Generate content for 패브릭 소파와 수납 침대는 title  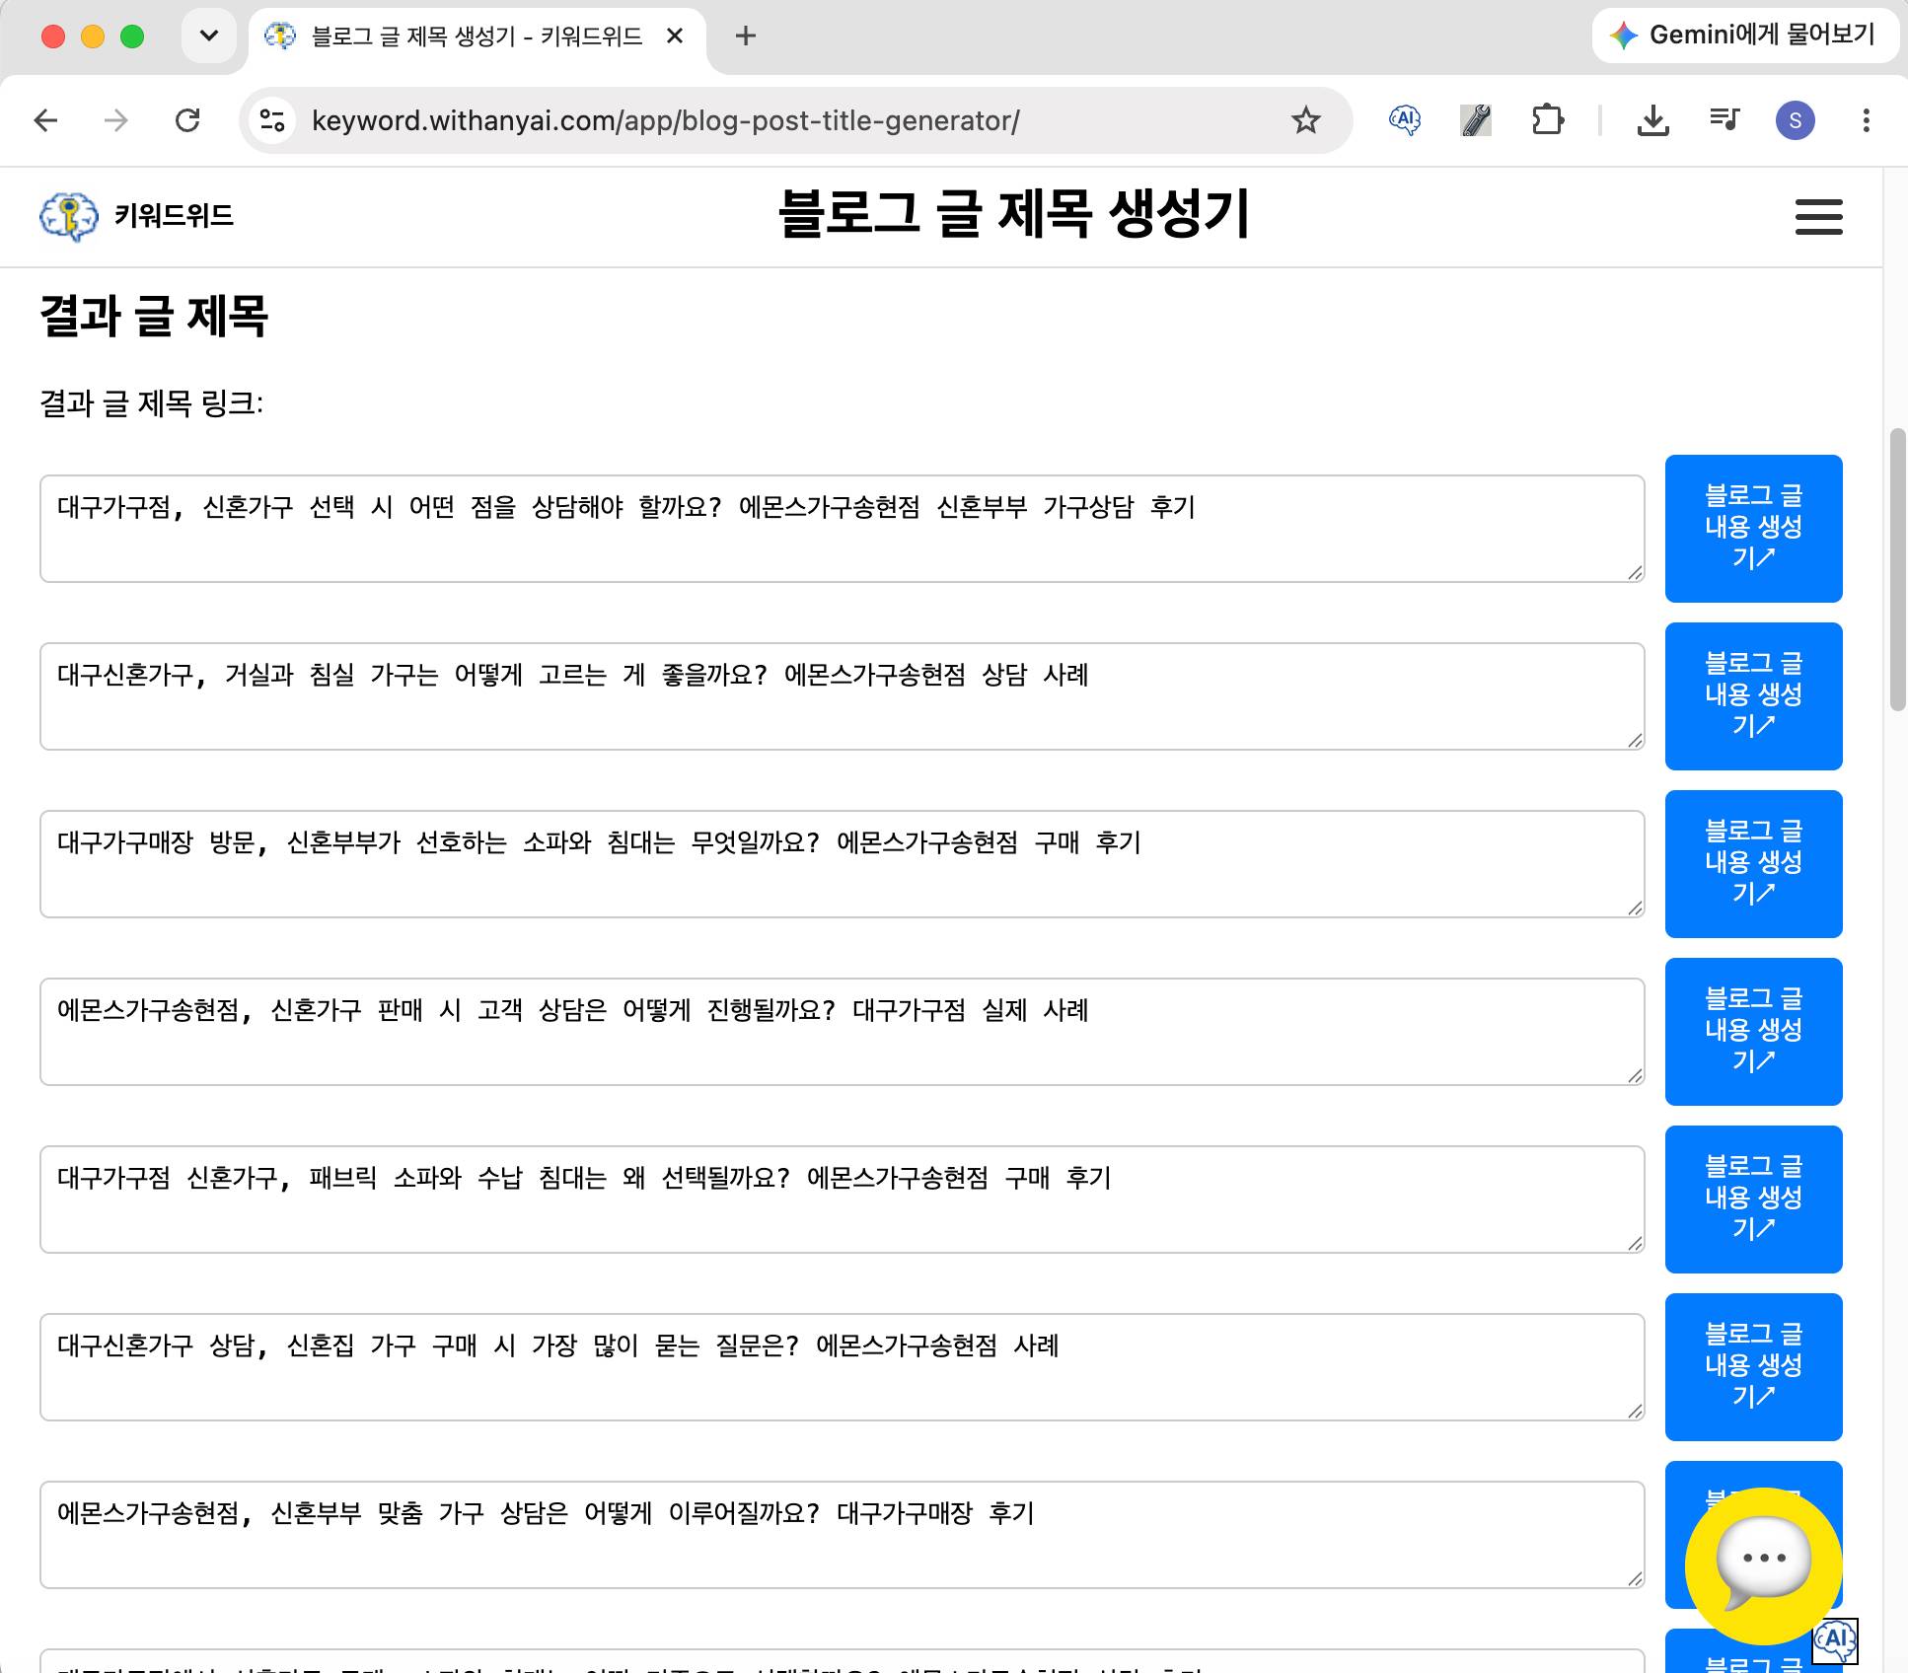point(1753,1200)
